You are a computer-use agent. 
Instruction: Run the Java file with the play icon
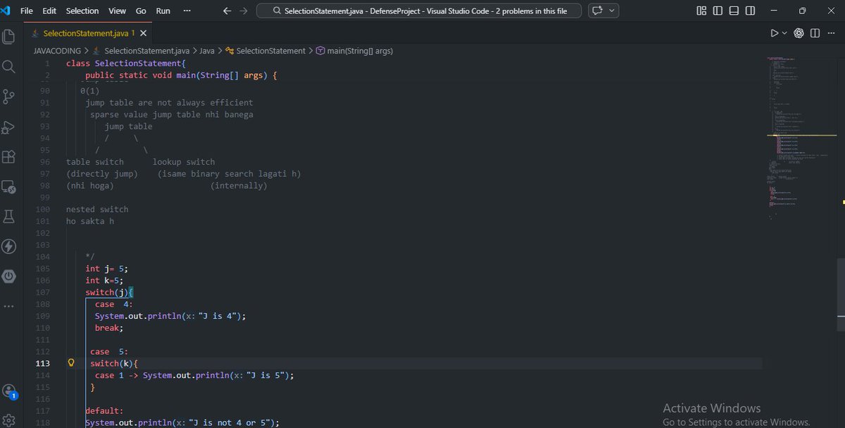coord(775,33)
